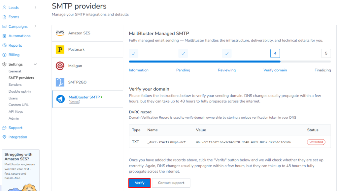Click the Contact support button
The image size is (338, 191).
pos(171,183)
